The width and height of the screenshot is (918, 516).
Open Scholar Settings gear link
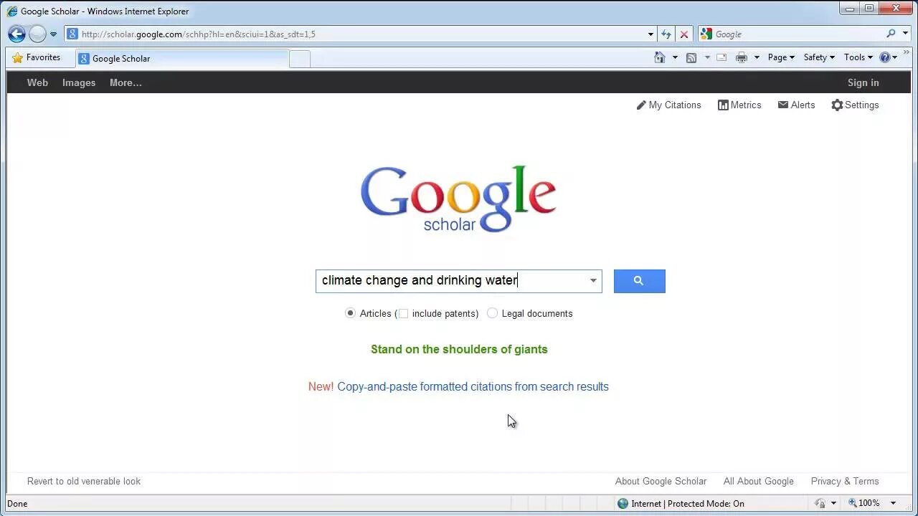click(x=855, y=105)
